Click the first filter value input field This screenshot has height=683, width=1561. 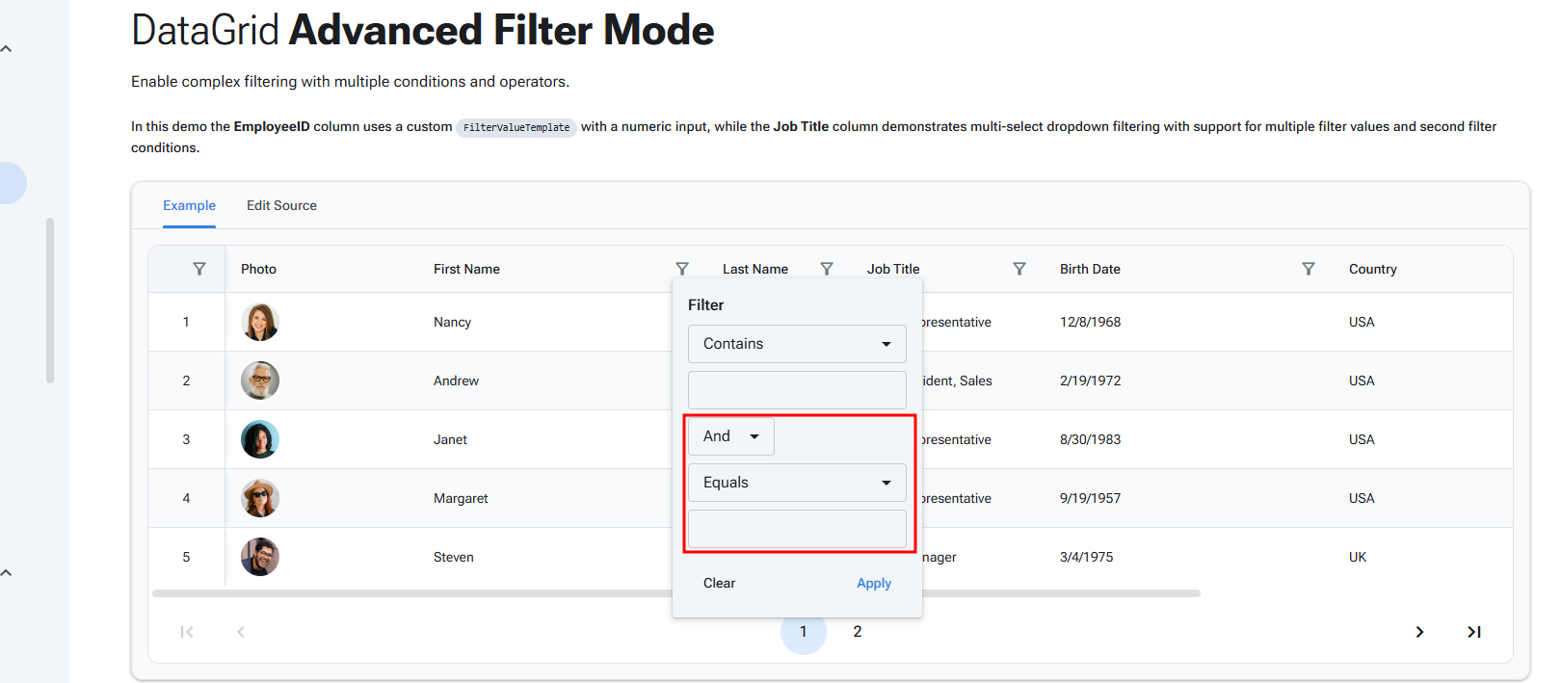(797, 390)
